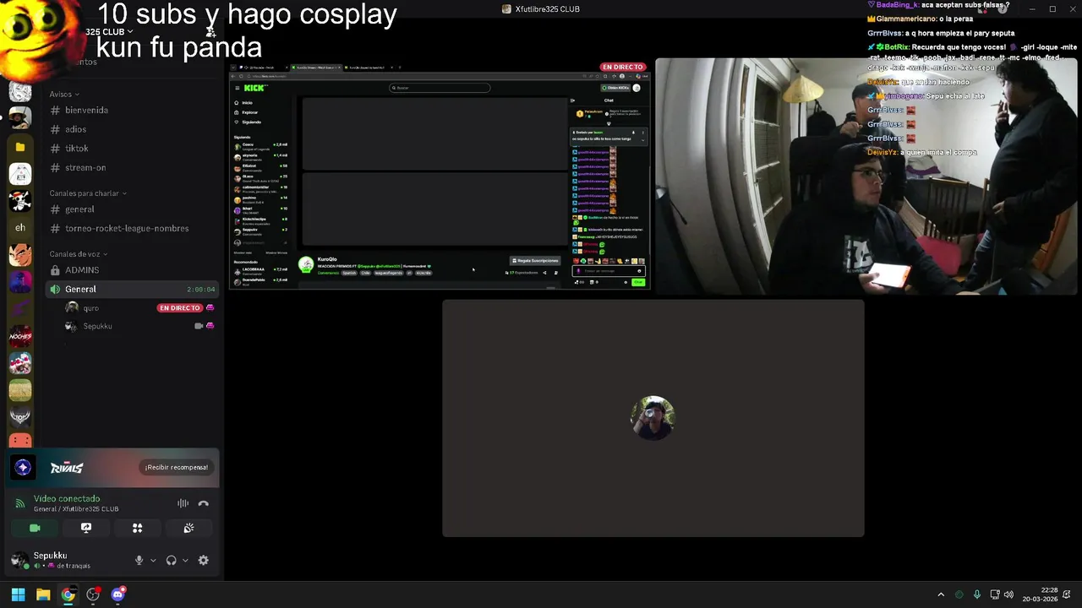Open the manga-art server icon
This screenshot has width=1082, height=608.
[20, 91]
